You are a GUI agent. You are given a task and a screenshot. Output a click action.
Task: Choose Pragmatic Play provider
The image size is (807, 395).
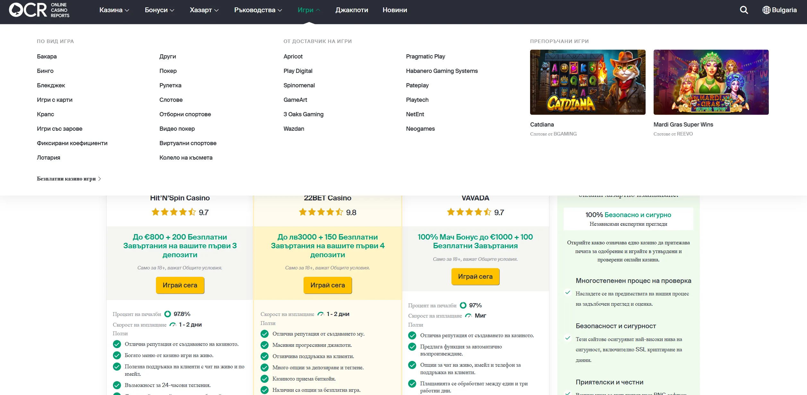coord(425,57)
